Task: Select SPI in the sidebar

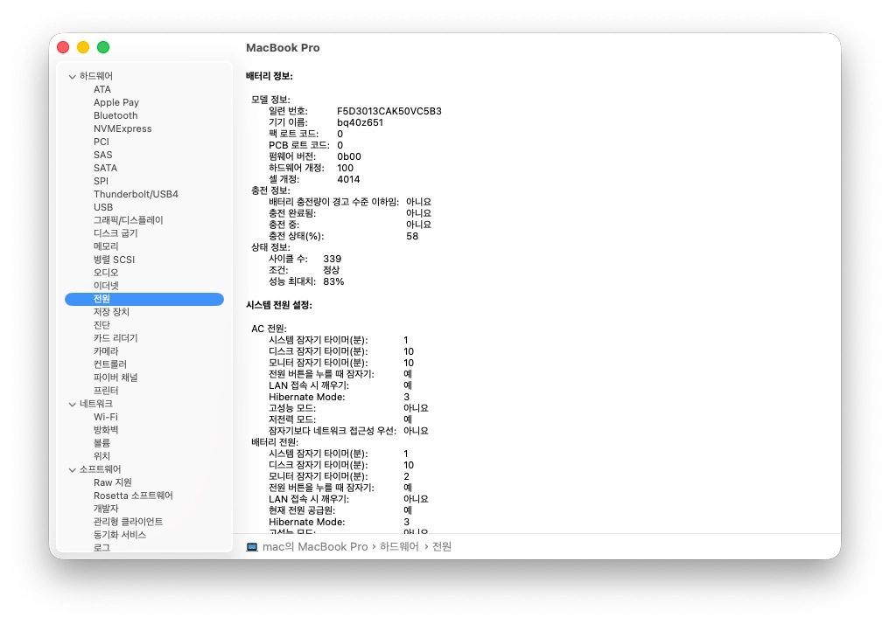Action: [x=101, y=181]
